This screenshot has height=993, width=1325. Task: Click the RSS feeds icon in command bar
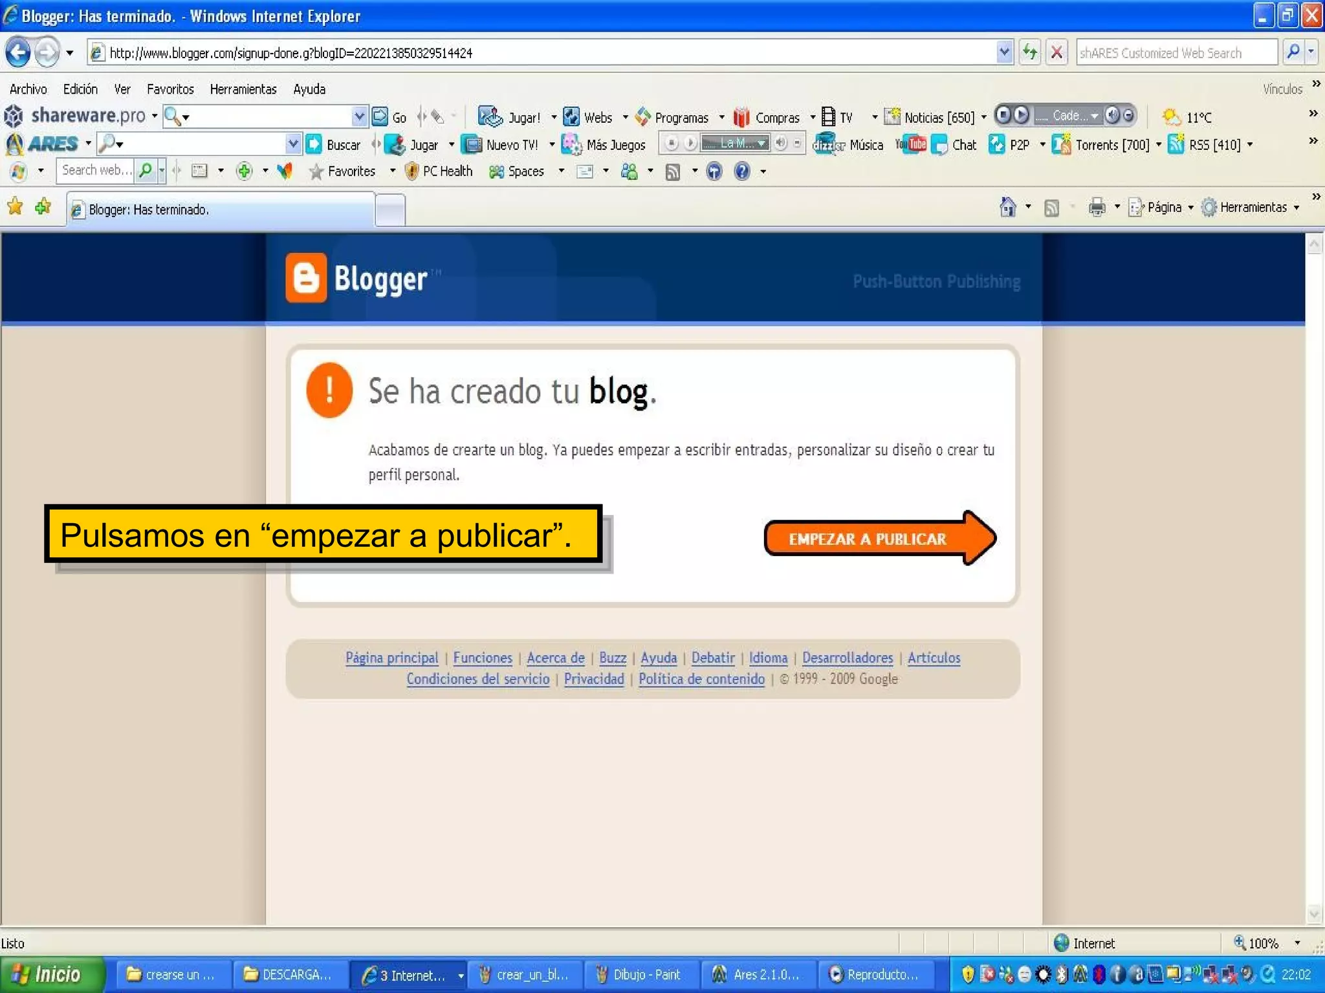[1052, 208]
